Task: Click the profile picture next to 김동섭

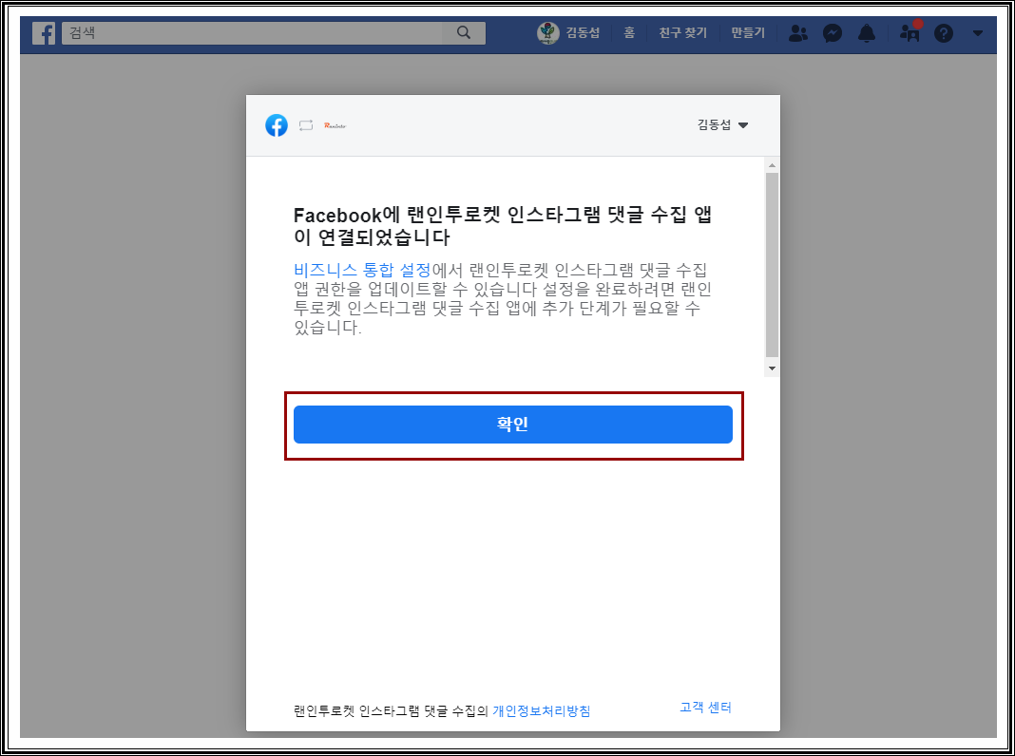Action: [x=548, y=33]
